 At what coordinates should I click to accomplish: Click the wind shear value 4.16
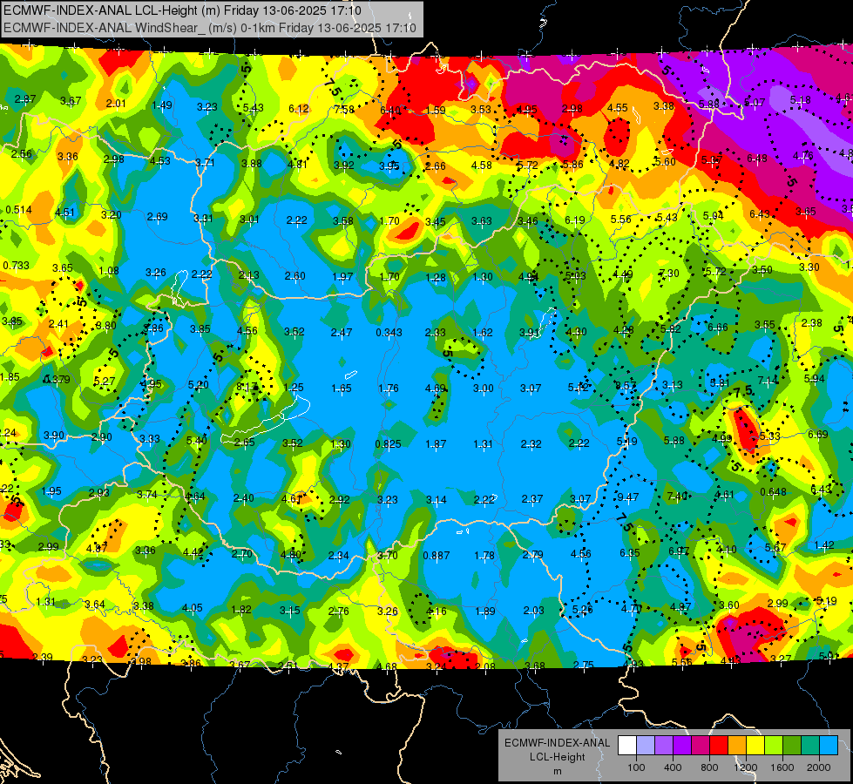tap(437, 611)
